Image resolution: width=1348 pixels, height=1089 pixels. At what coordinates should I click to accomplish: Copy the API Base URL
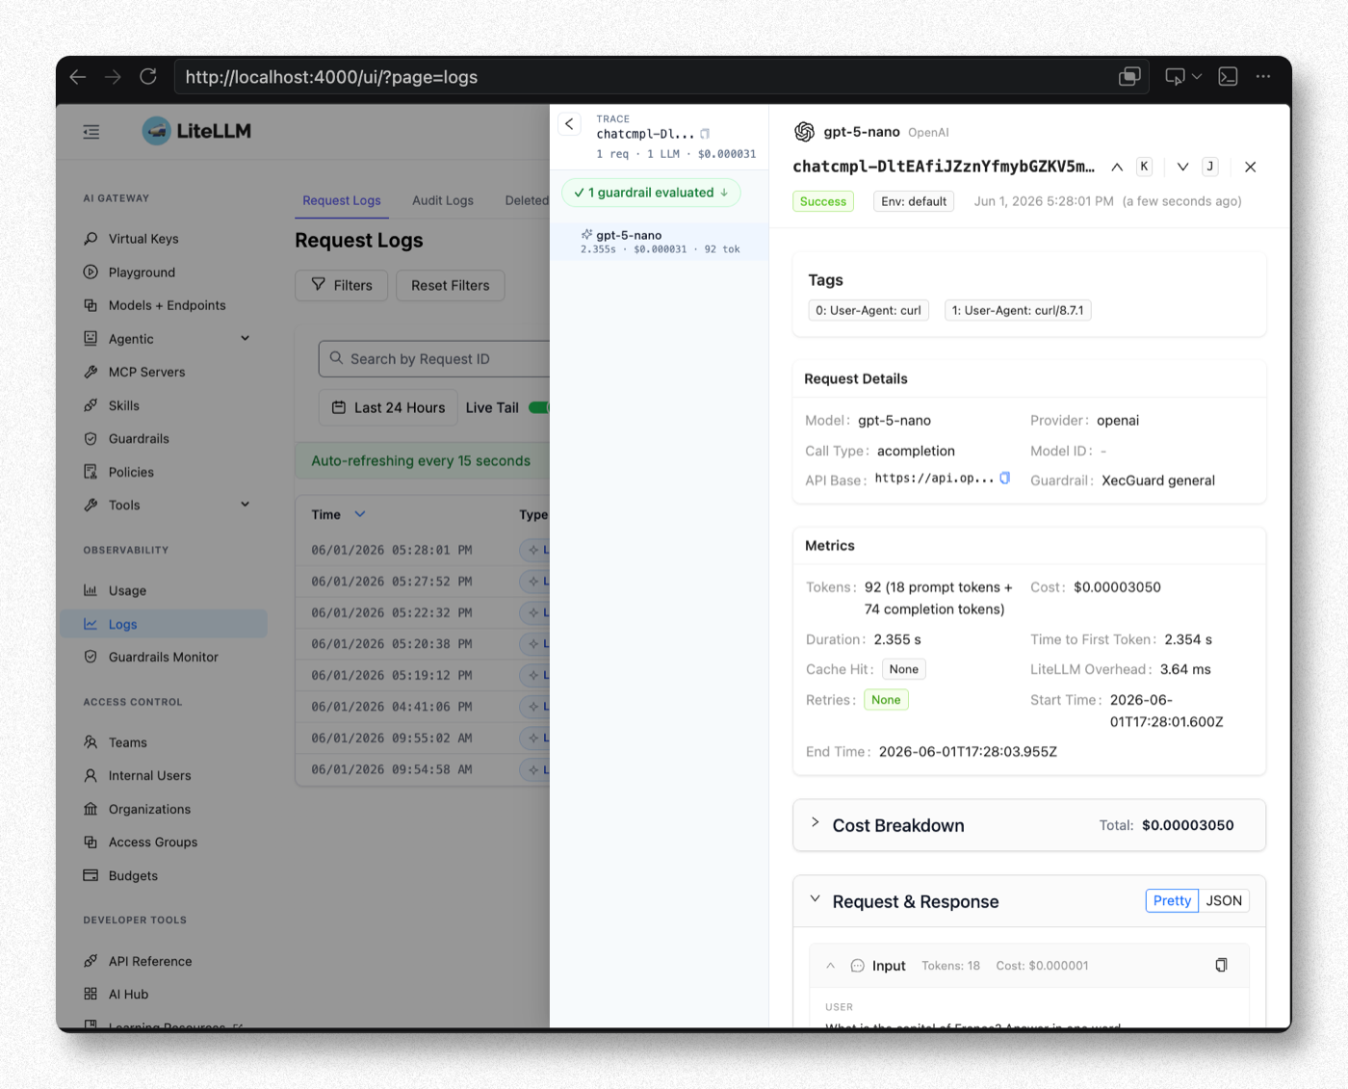[x=1005, y=478]
